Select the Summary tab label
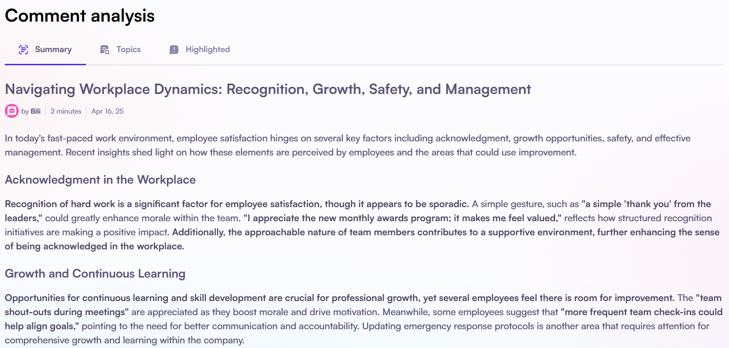The image size is (729, 348). pyautogui.click(x=53, y=49)
